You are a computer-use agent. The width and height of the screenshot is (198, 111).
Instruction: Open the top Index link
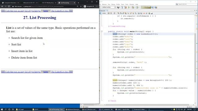coord(46,11)
